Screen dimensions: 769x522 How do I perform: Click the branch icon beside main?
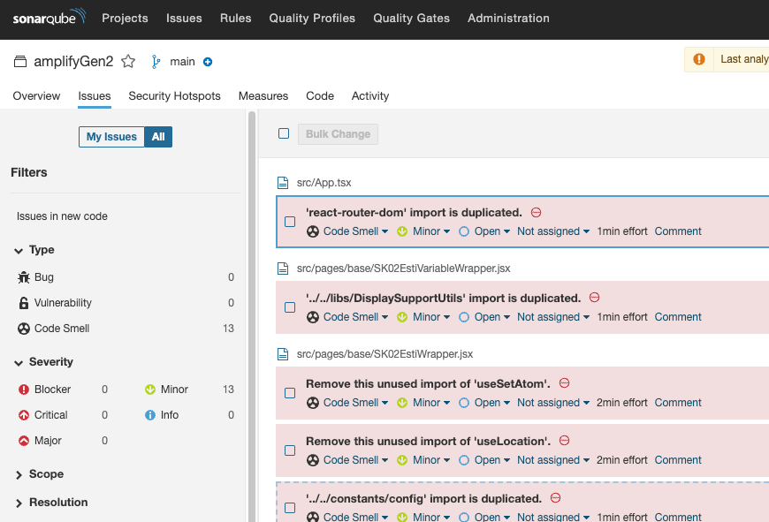pos(156,62)
